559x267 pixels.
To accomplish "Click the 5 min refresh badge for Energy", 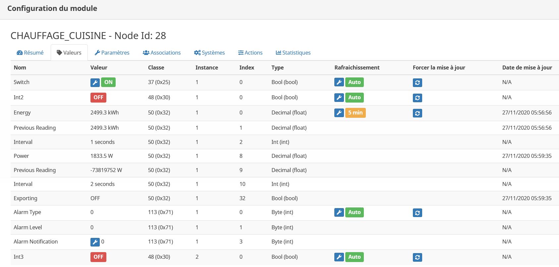I will pos(355,113).
